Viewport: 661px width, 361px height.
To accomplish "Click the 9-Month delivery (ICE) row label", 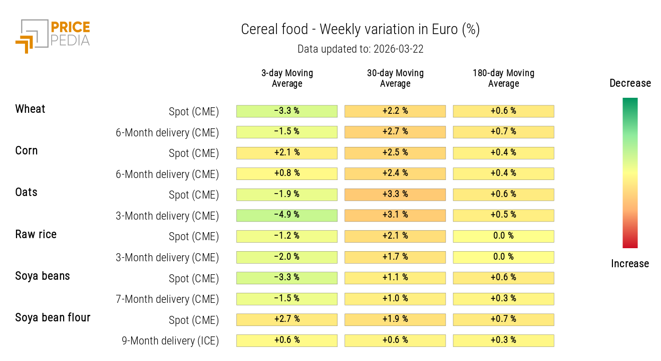I will 170,341.
